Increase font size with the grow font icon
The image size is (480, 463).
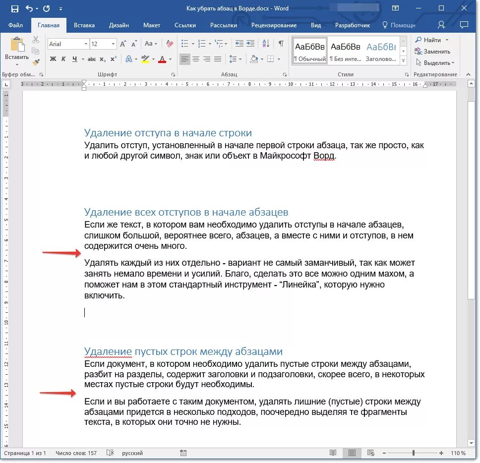[123, 44]
